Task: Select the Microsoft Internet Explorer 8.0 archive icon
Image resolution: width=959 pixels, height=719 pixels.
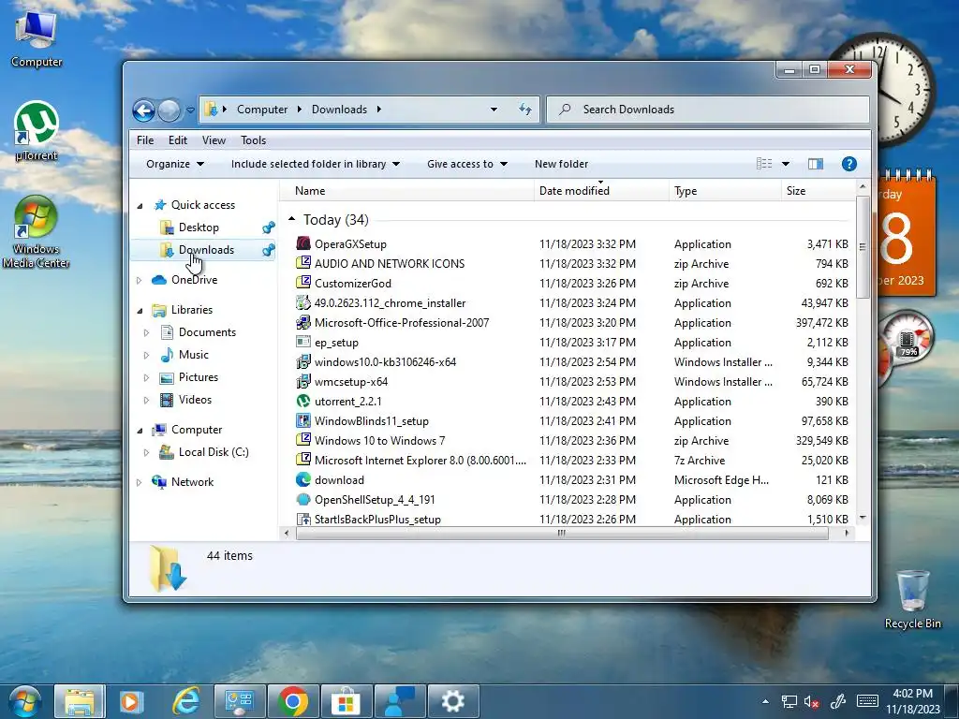Action: point(303,460)
